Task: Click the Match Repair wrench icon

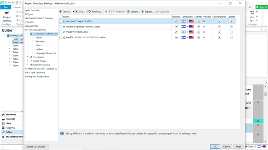Action: pyautogui.click(x=31, y=61)
